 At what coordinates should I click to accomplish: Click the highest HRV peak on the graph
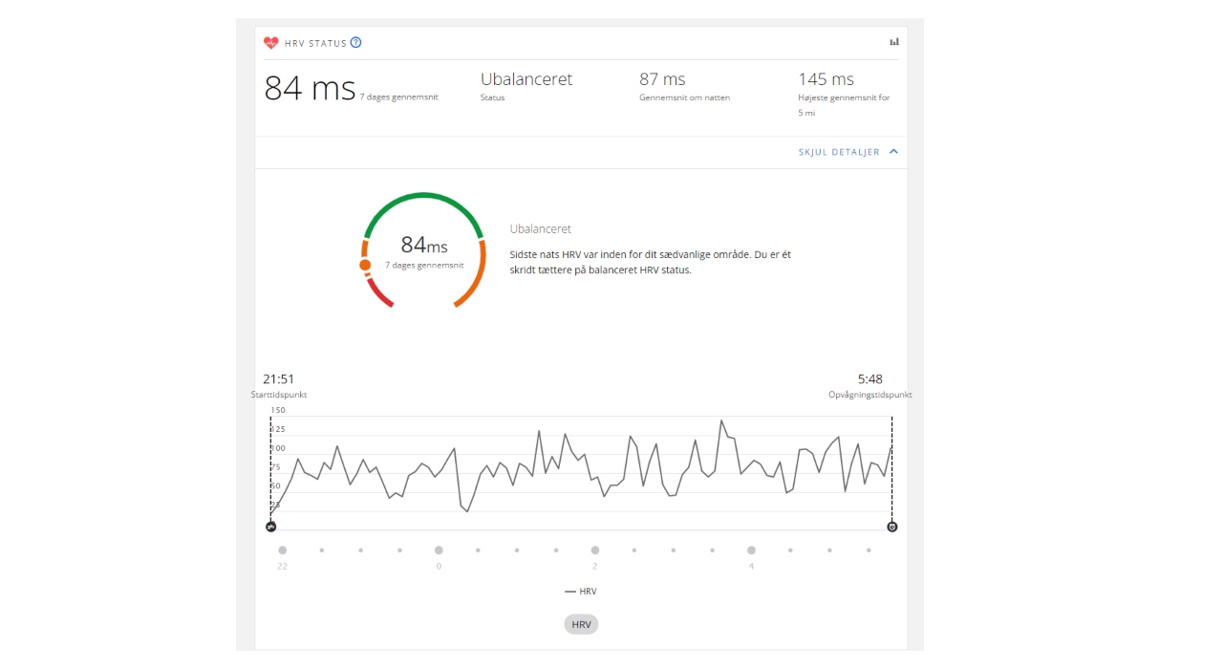click(x=721, y=421)
